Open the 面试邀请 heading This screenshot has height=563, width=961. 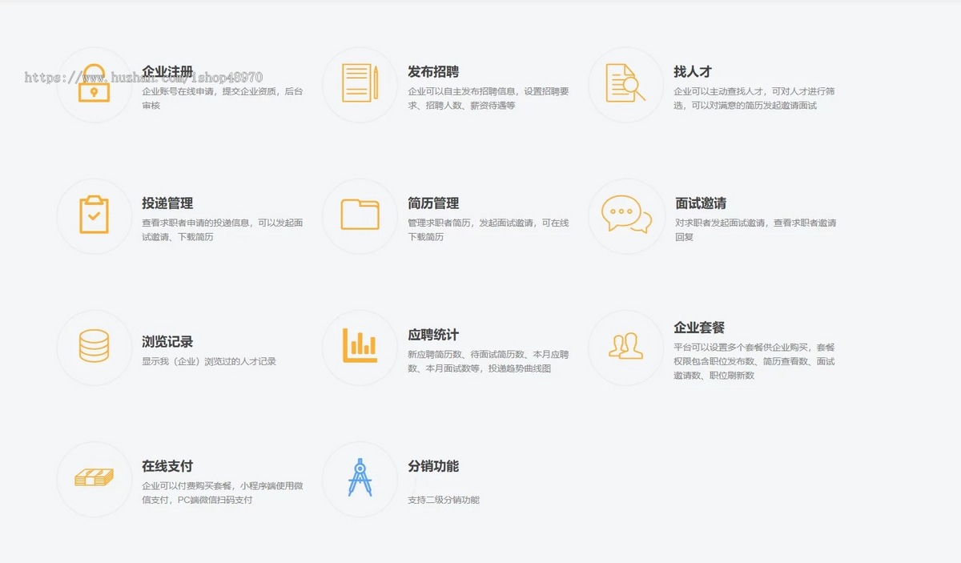coord(701,203)
